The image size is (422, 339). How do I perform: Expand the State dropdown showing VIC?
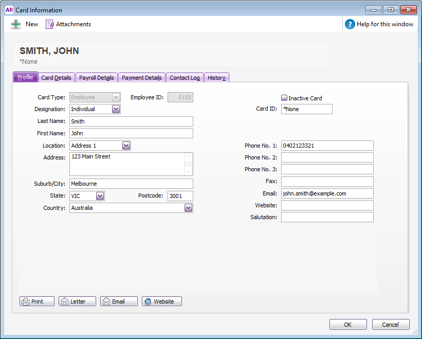(x=100, y=196)
